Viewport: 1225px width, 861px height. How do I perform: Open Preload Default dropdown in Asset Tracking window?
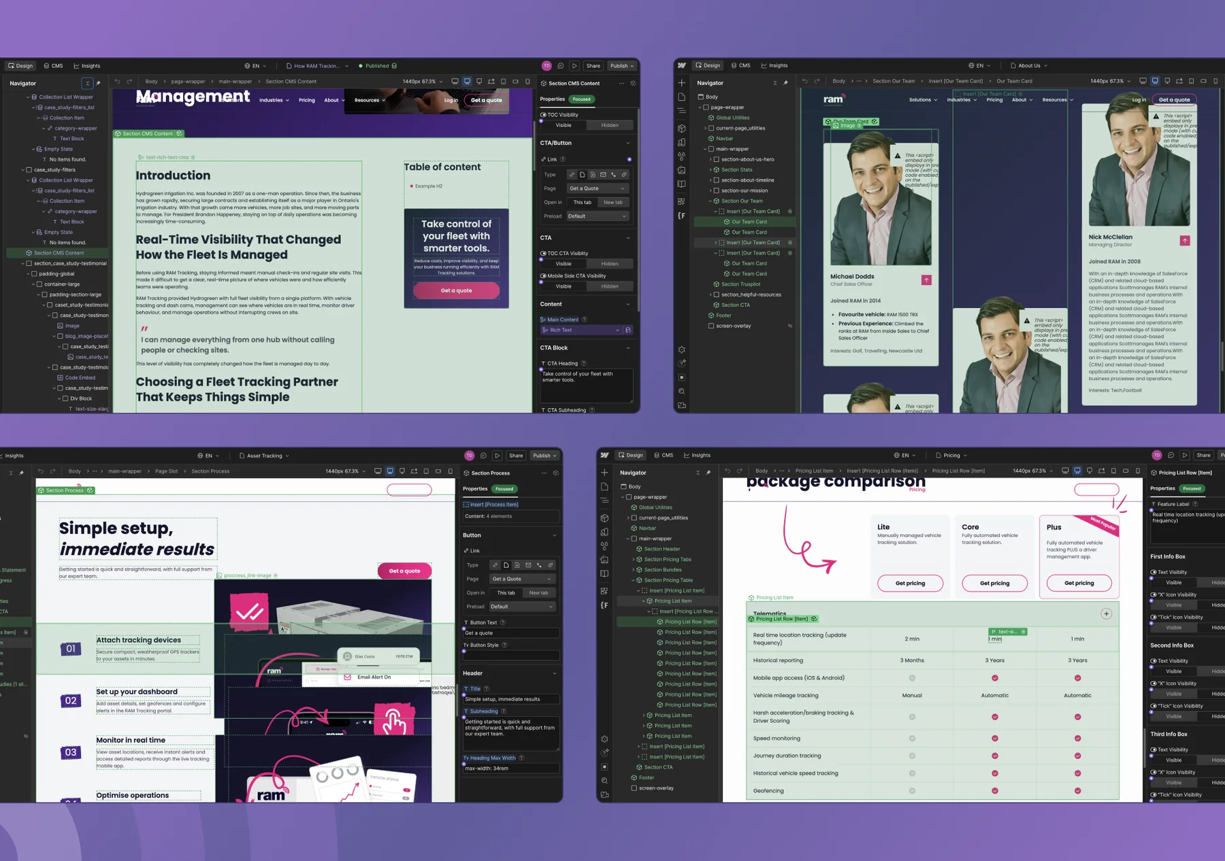coord(522,607)
